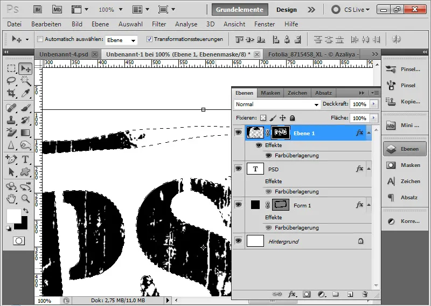
Task: Toggle Quick Mask mode
Action: [x=19, y=241]
